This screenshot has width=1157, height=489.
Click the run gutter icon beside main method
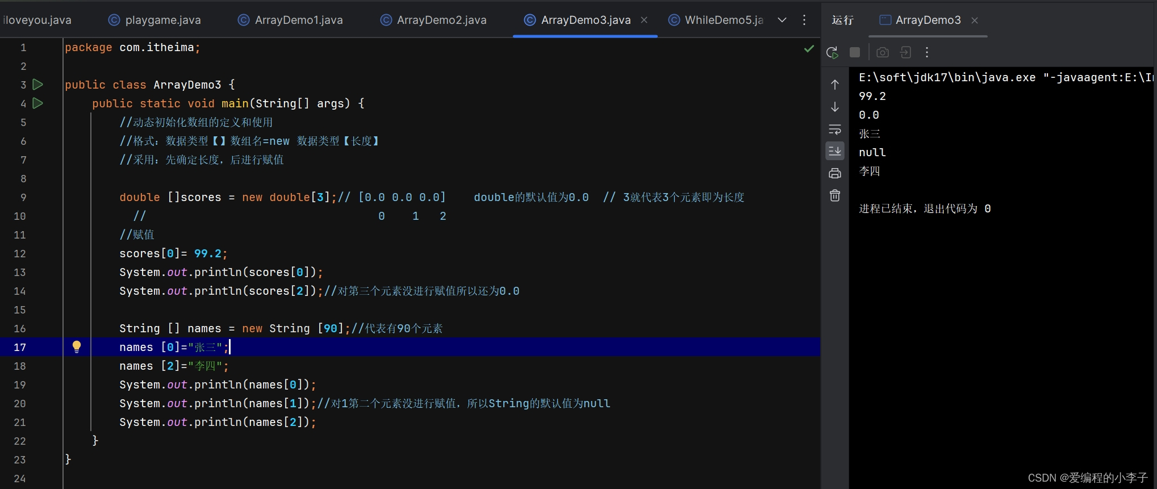pos(38,103)
